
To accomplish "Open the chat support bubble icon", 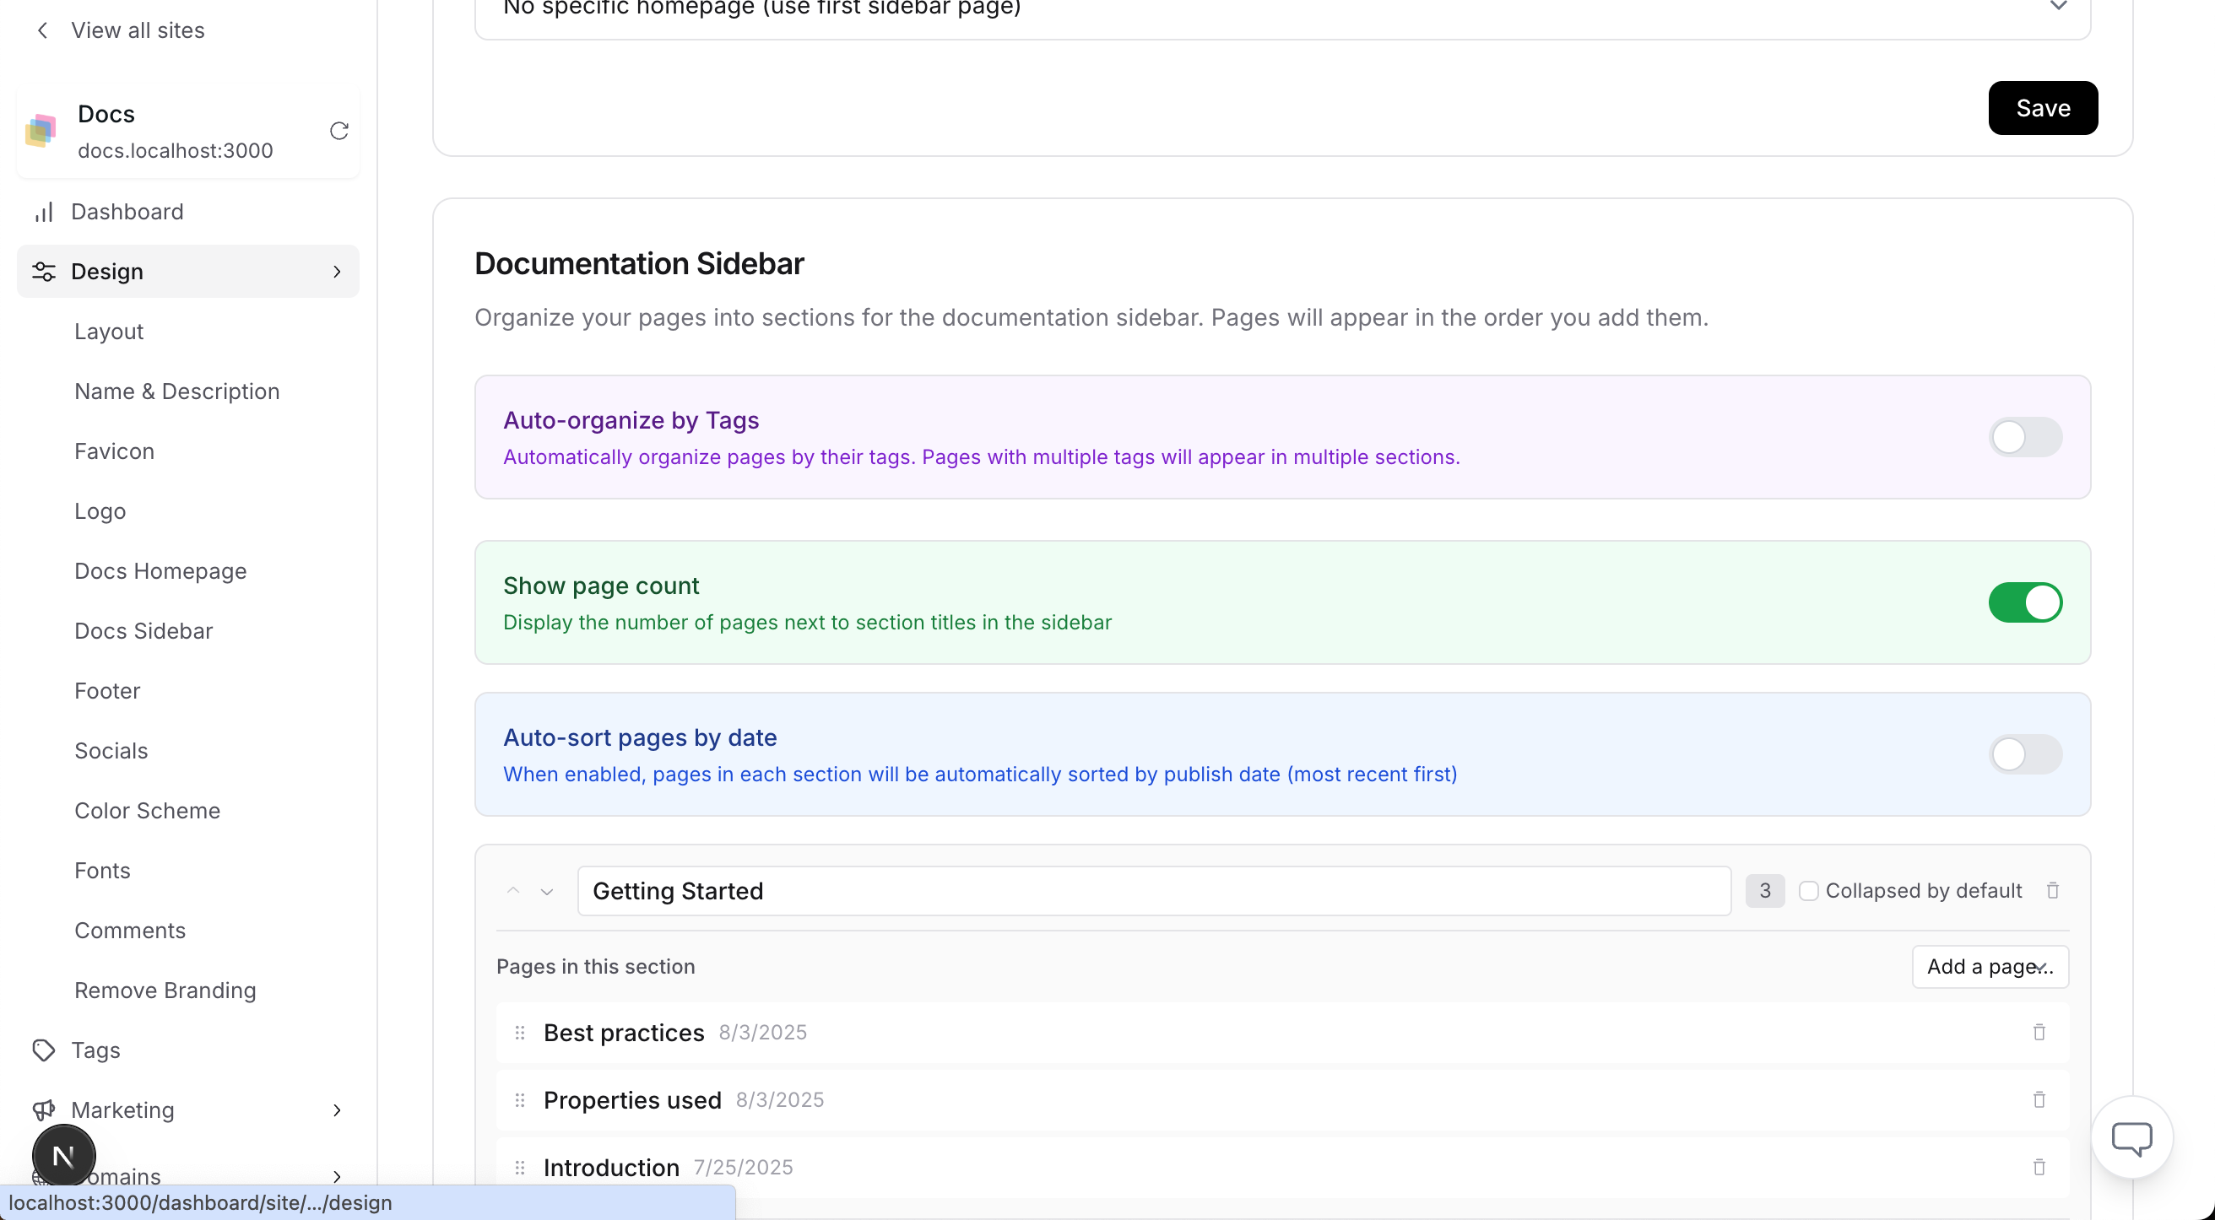I will coord(2131,1138).
